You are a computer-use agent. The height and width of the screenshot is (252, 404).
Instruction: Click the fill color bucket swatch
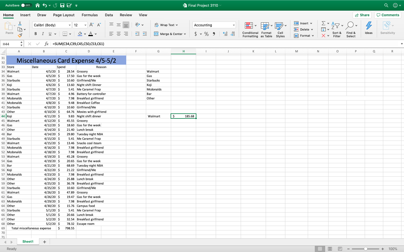(80, 34)
